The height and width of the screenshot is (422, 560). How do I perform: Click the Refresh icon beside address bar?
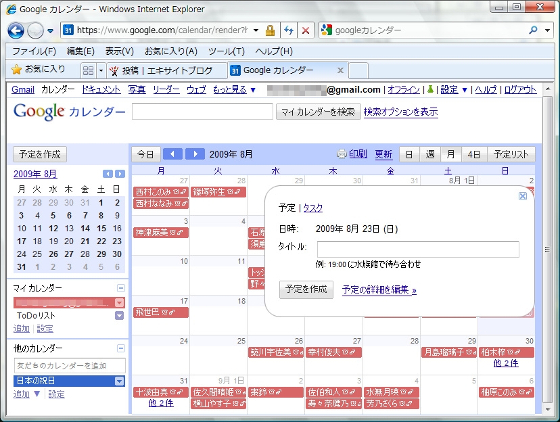289,30
